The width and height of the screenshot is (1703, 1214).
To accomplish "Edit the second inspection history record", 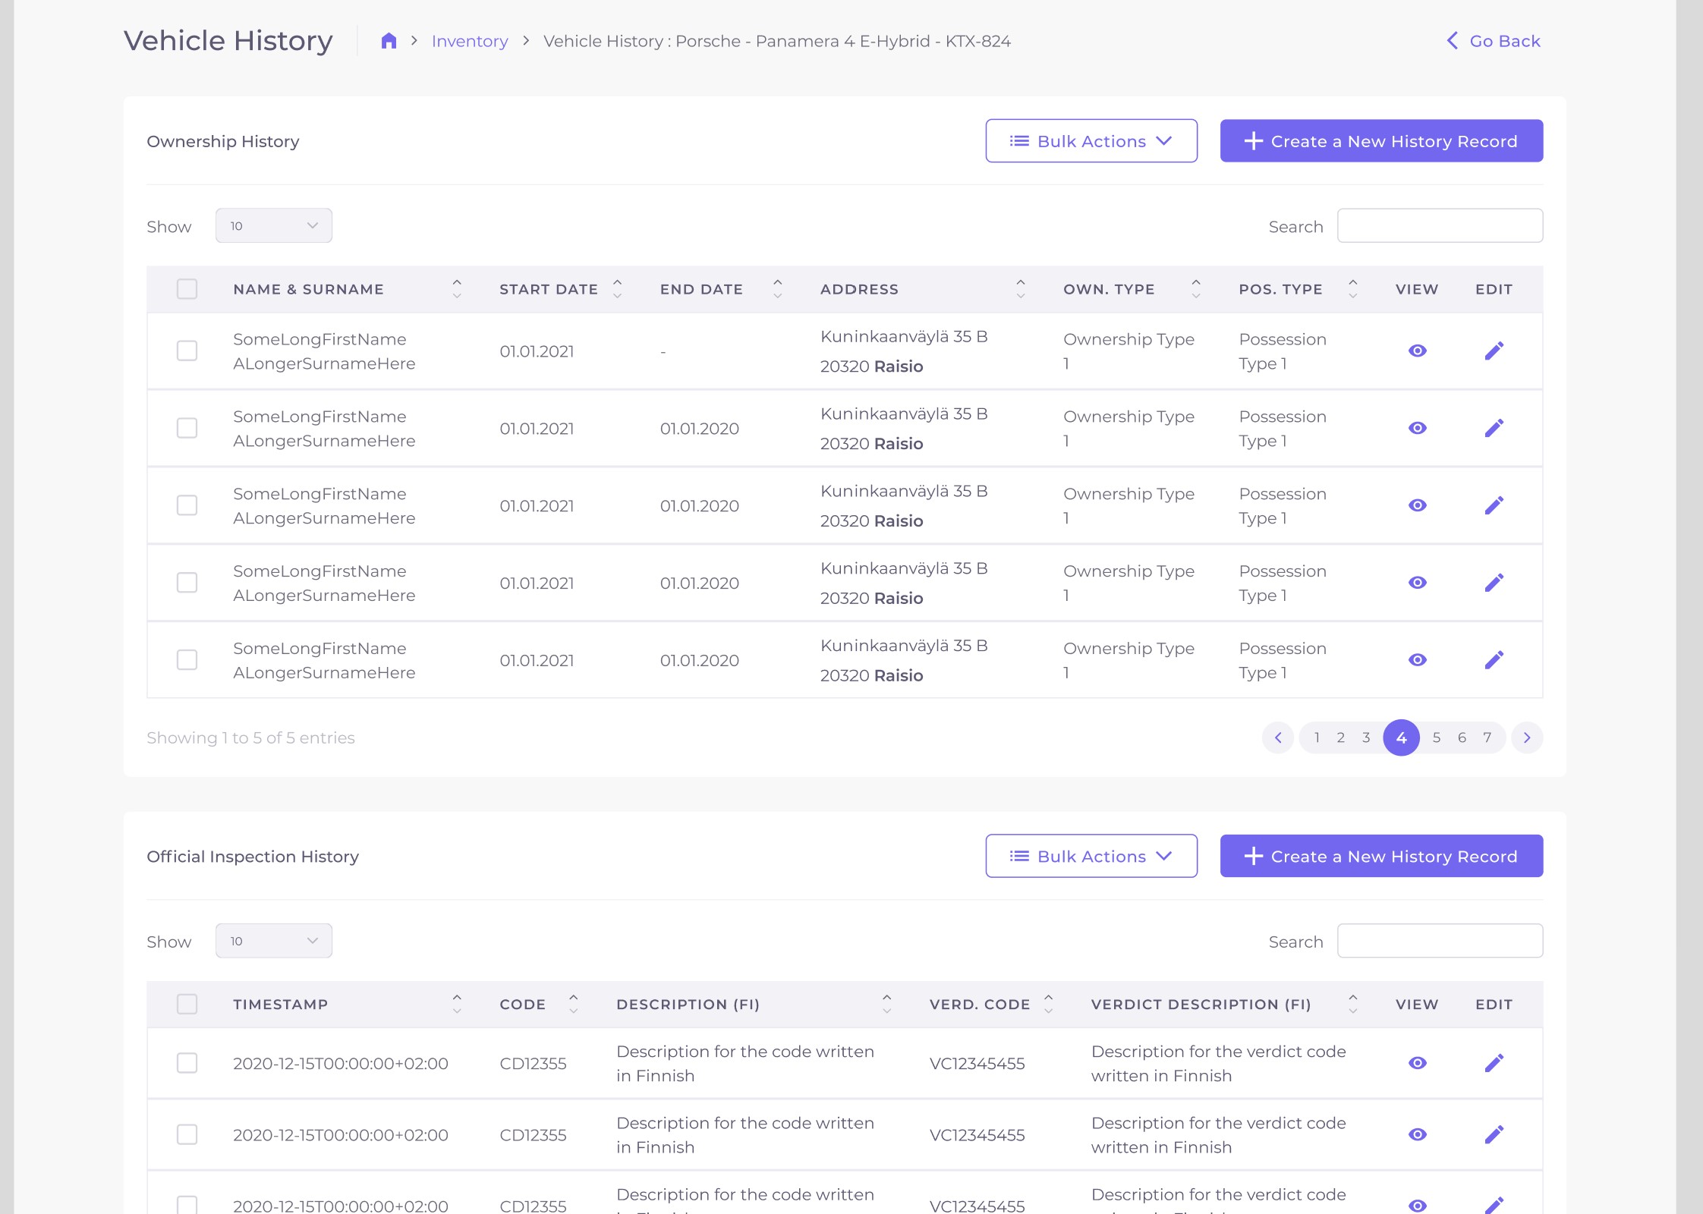I will coord(1494,1134).
